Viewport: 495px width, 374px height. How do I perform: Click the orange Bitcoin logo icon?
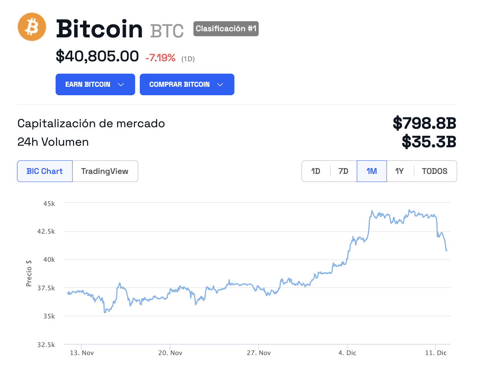(x=32, y=27)
